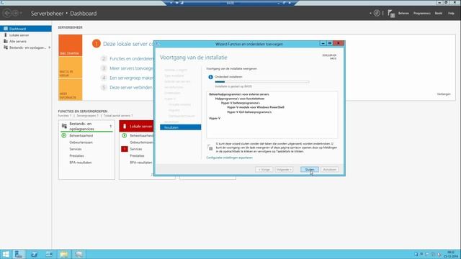Open the Beeld menu
This screenshot has width=461, height=259.
tap(439, 13)
